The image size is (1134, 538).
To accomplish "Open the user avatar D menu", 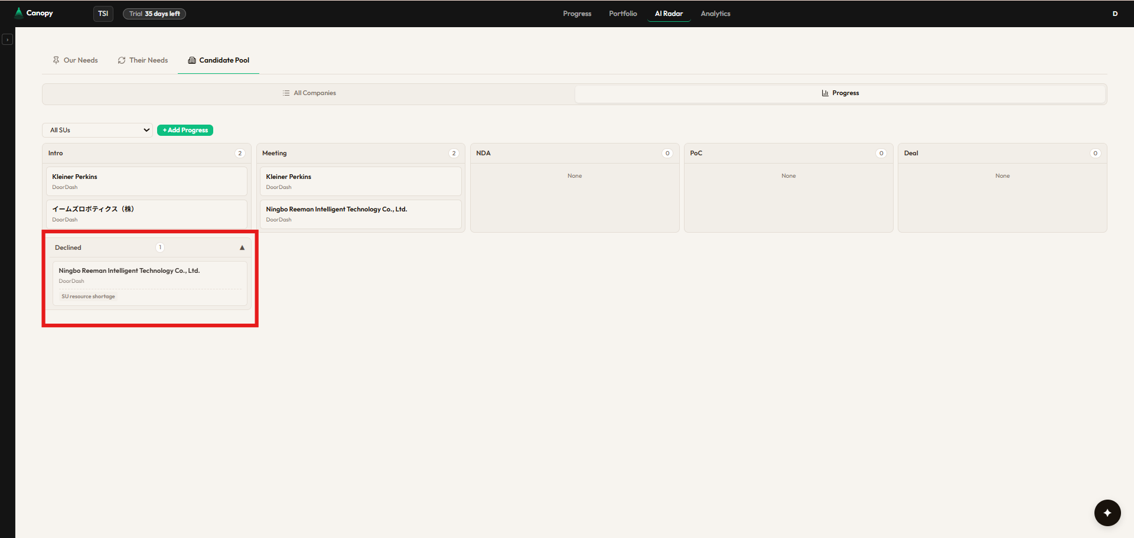I will 1115,14.
